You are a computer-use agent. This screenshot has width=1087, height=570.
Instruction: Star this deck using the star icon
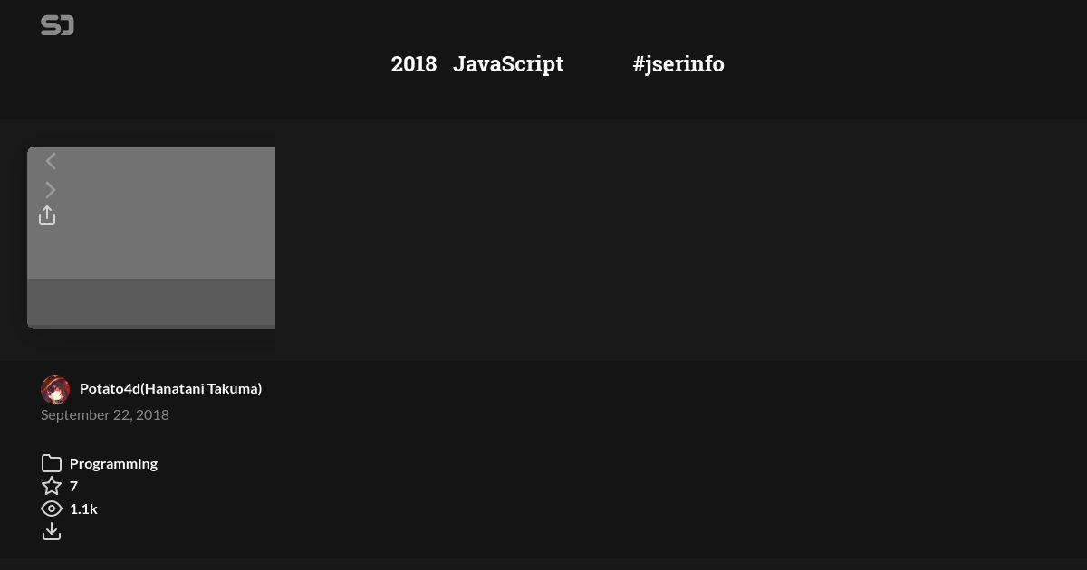tap(52, 486)
